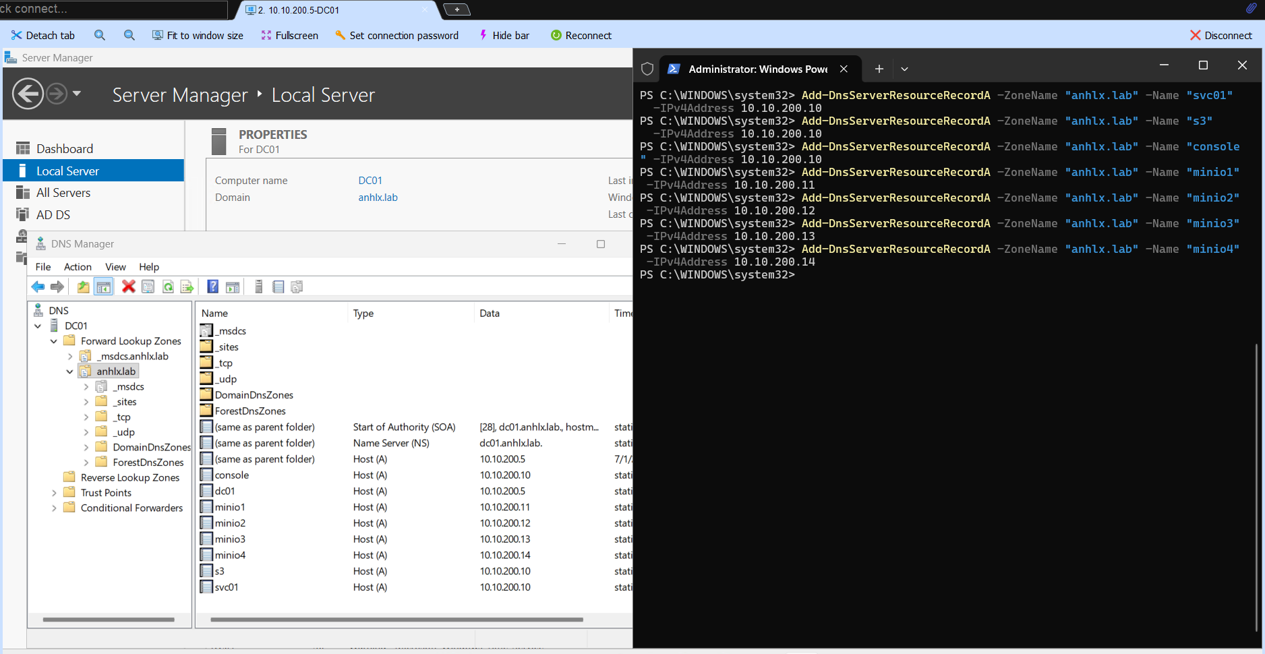This screenshot has width=1265, height=654.
Task: Click Disconnect button
Action: [x=1221, y=35]
